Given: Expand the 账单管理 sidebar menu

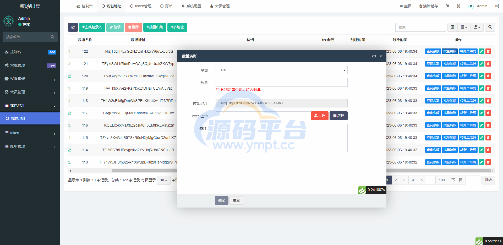Looking at the screenshot, I should coord(30,146).
